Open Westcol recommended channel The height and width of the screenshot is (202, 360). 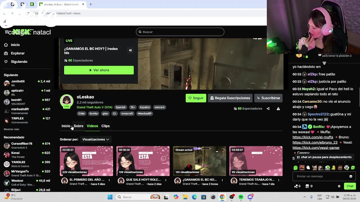click(x=27, y=182)
